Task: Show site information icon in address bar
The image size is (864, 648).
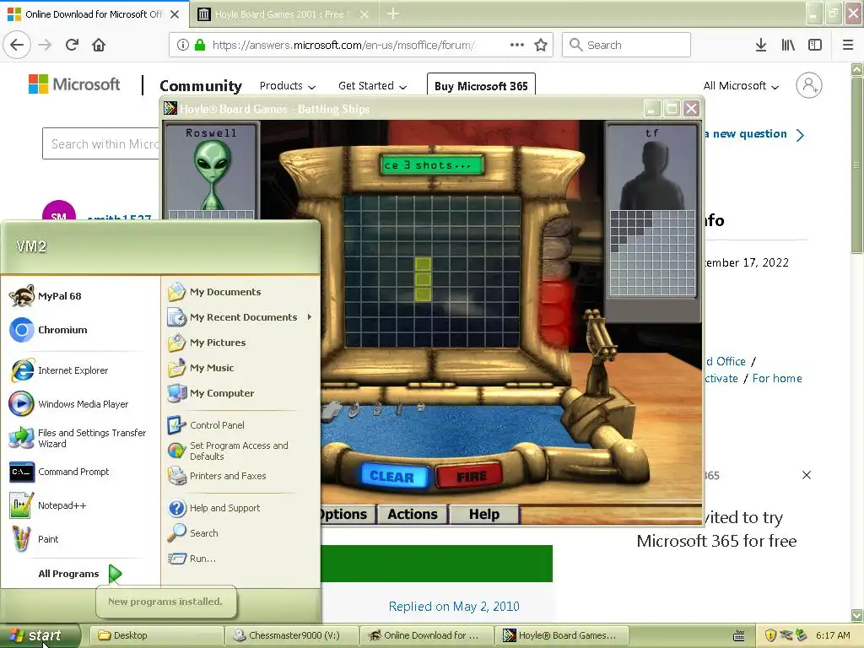Action: pyautogui.click(x=183, y=45)
